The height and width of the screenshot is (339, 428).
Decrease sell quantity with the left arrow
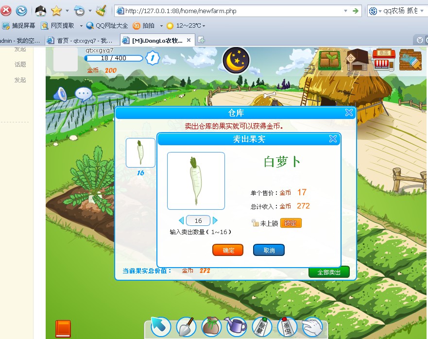[x=182, y=220]
